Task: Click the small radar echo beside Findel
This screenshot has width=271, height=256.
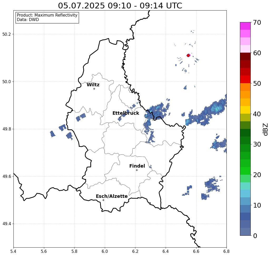Action: tap(150, 167)
